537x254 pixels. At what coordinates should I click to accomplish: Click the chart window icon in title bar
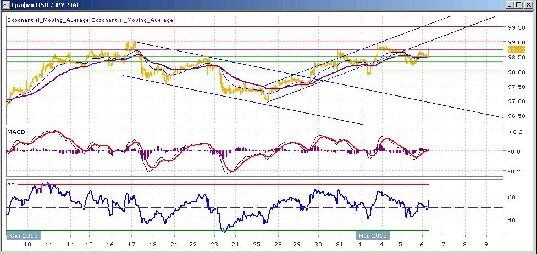6,4
